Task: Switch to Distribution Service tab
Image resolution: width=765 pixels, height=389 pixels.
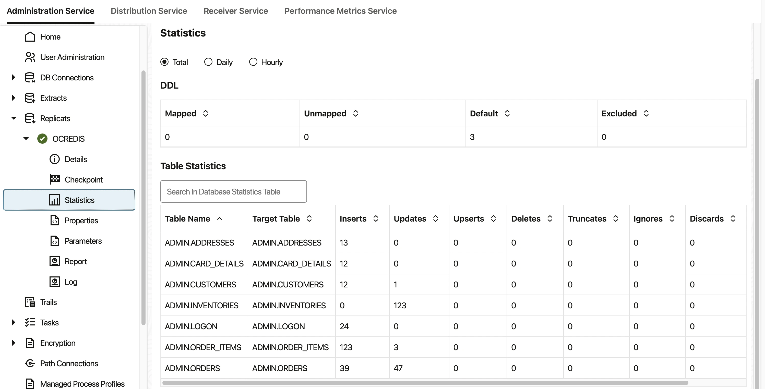Action: pos(149,11)
